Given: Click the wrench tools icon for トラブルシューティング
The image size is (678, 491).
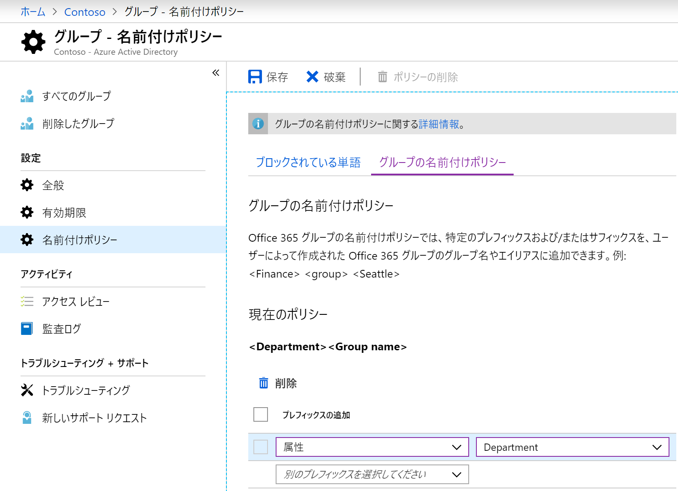Looking at the screenshot, I should click(x=27, y=390).
